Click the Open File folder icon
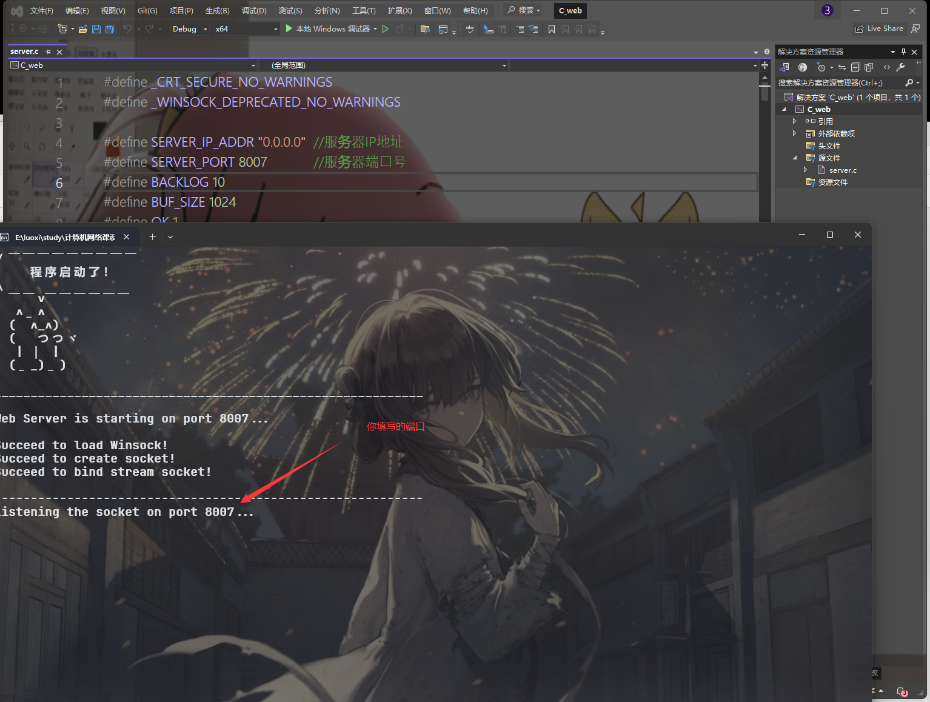The height and width of the screenshot is (702, 930). 83,28
